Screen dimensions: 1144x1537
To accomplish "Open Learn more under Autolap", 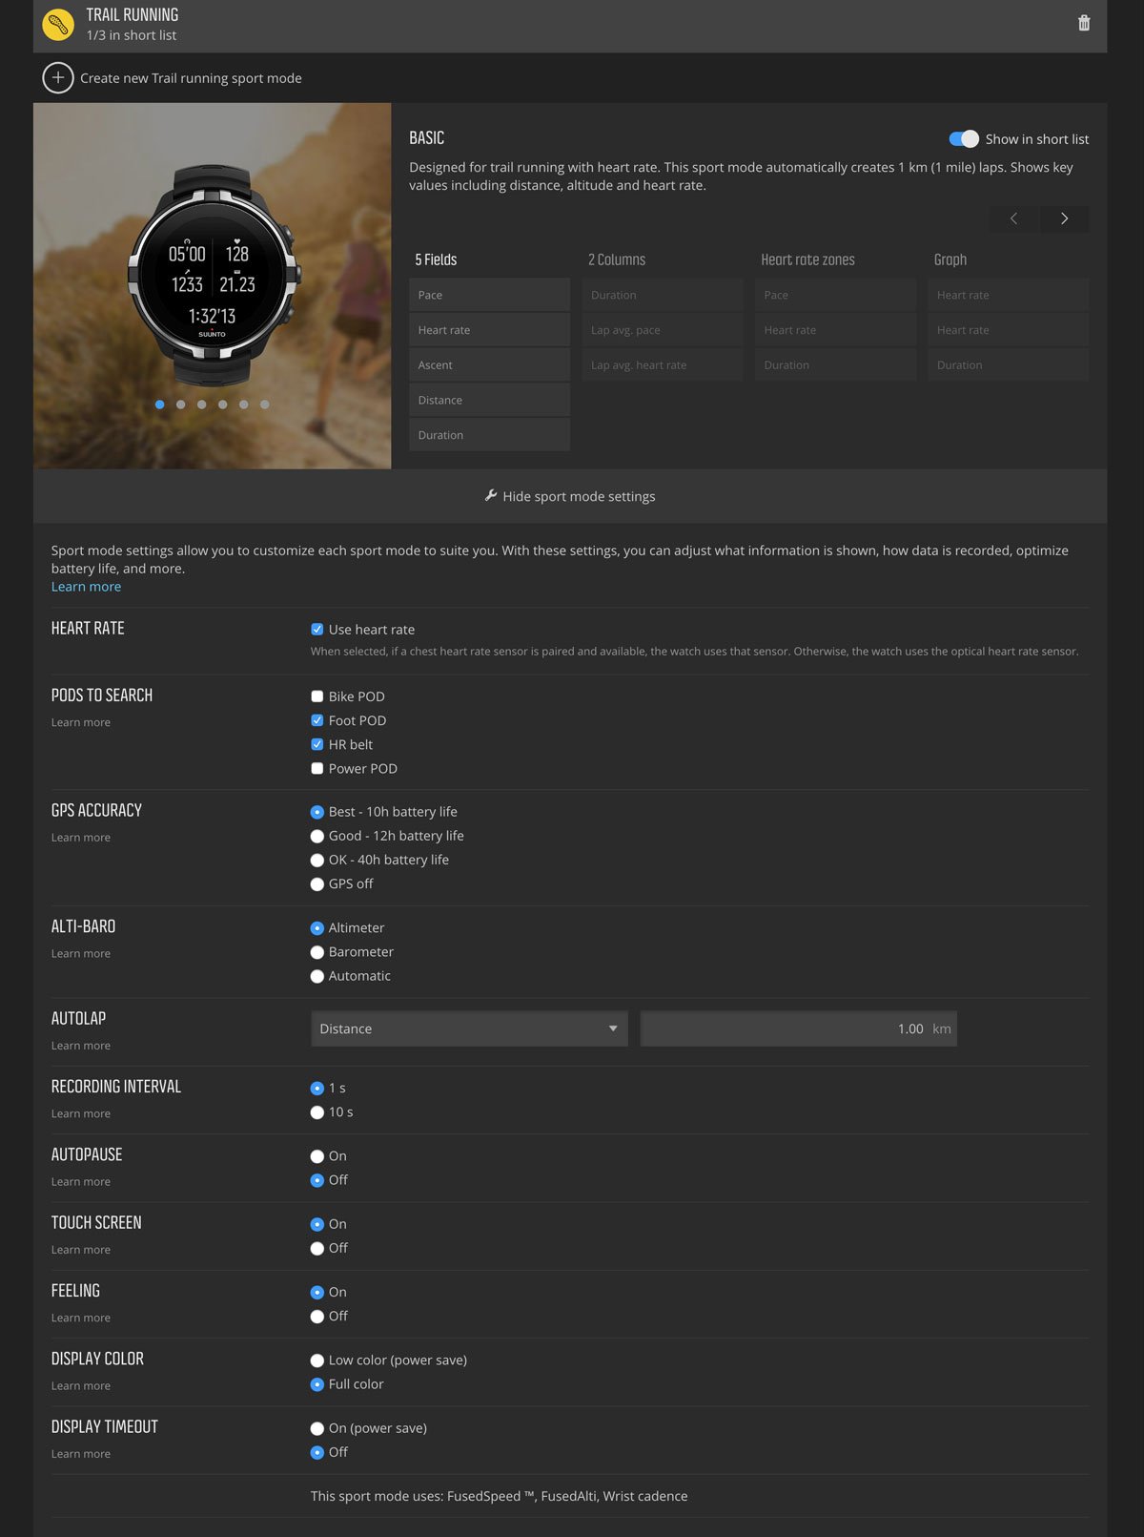I will coord(81,1046).
